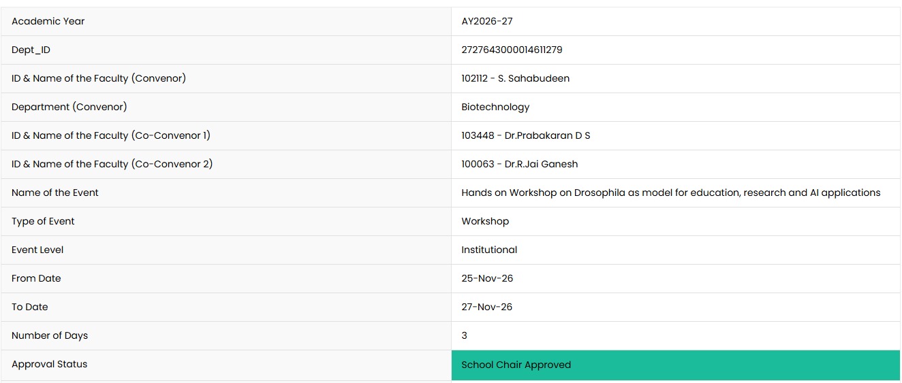Click the Type of Event value Workshop
Image resolution: width=902 pixels, height=383 pixels.
pyautogui.click(x=485, y=221)
